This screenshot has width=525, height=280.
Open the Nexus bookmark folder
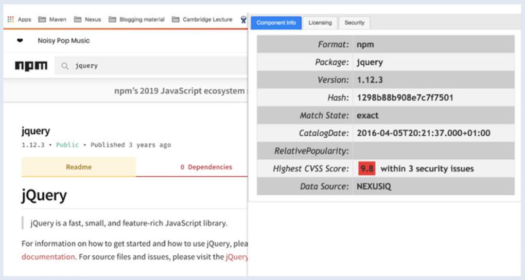tap(87, 20)
